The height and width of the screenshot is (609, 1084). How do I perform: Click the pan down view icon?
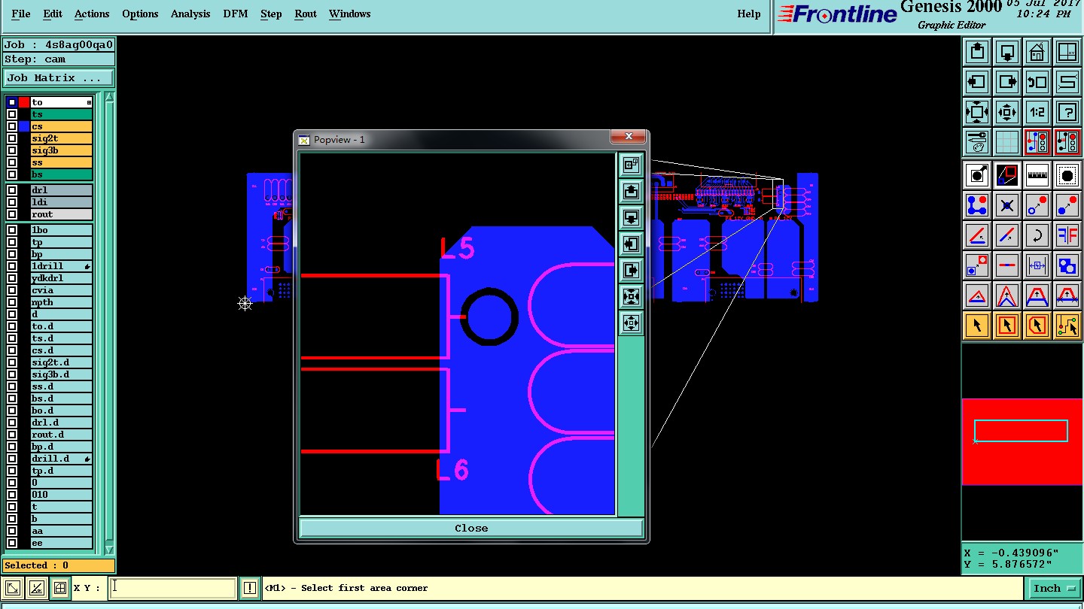[1007, 52]
